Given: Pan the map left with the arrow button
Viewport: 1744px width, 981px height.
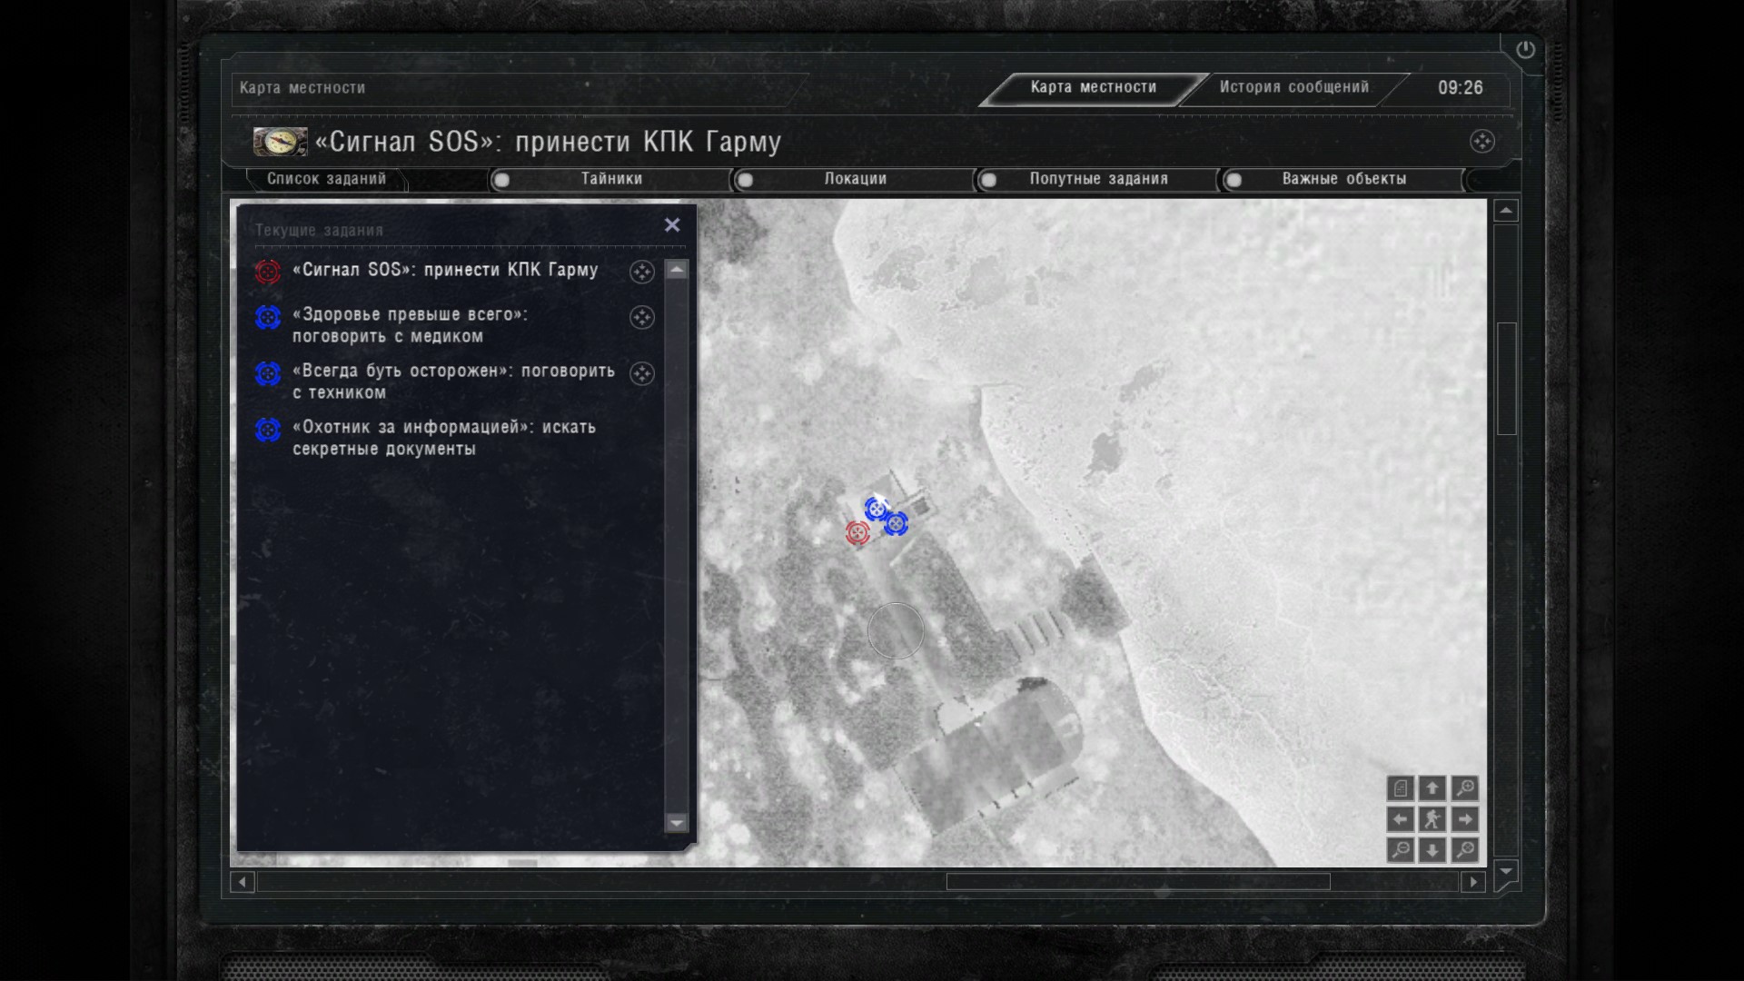Looking at the screenshot, I should pyautogui.click(x=1401, y=819).
